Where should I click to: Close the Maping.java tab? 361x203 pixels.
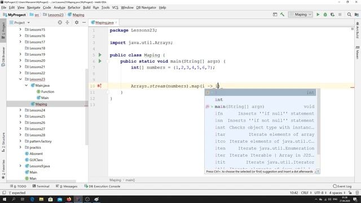coord(116,23)
